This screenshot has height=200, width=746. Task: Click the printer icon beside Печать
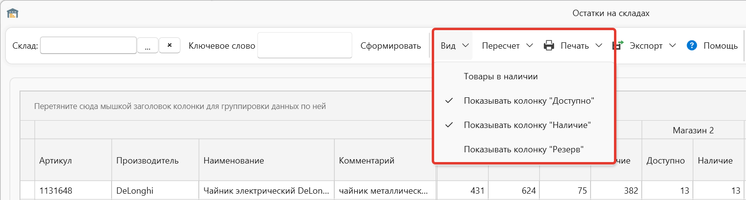(549, 46)
